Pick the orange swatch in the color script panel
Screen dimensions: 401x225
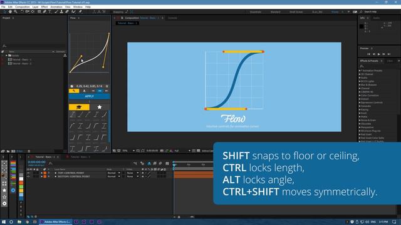pyautogui.click(x=21, y=183)
